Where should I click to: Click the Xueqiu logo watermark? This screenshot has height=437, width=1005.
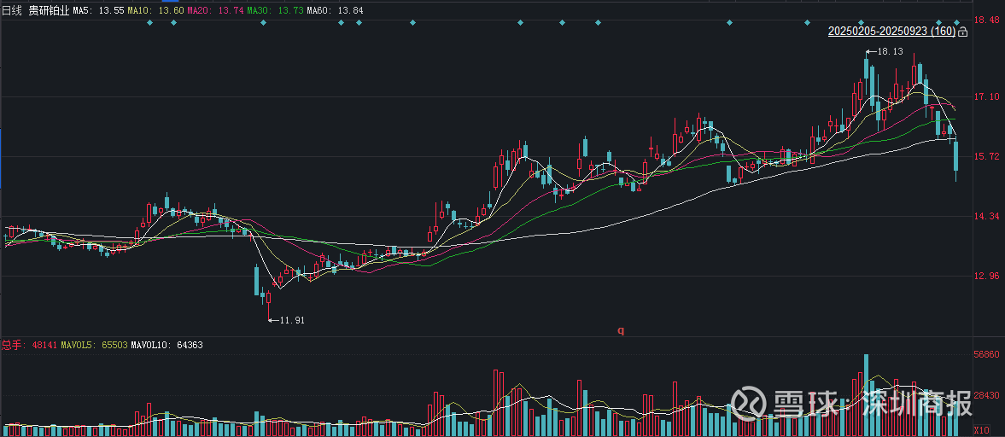click(749, 400)
